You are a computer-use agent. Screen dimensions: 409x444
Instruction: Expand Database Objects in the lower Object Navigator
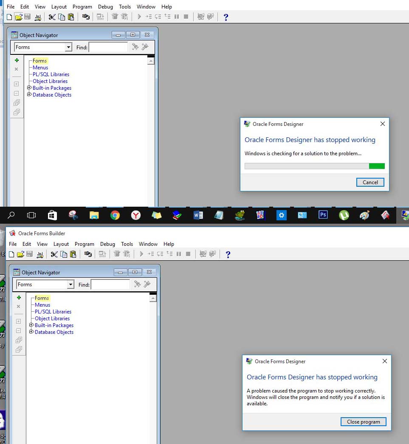[31, 332]
